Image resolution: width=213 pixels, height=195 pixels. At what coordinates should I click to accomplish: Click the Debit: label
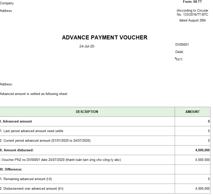point(180,52)
